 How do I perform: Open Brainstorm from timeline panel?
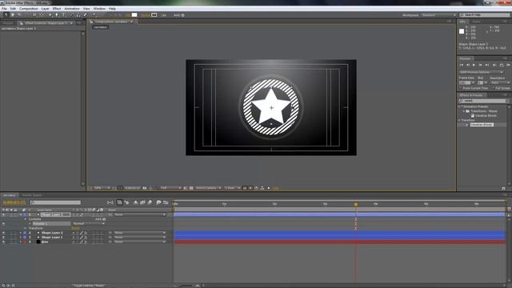pos(158,202)
